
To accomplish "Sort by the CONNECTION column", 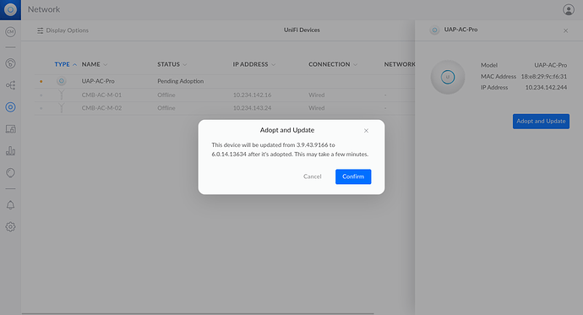I will point(333,65).
